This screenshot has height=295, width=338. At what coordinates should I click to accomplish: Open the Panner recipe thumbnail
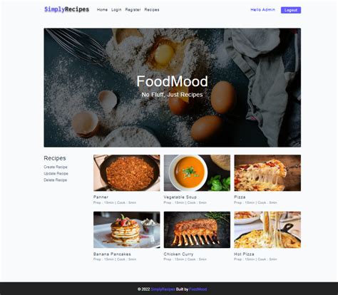(127, 173)
